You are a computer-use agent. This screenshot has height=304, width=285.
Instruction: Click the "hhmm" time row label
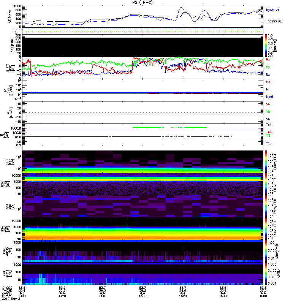(x=6, y=296)
